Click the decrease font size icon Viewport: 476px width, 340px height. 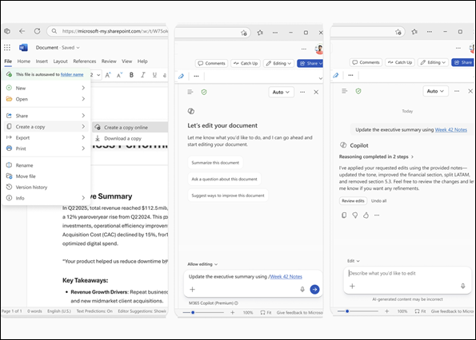click(120, 75)
